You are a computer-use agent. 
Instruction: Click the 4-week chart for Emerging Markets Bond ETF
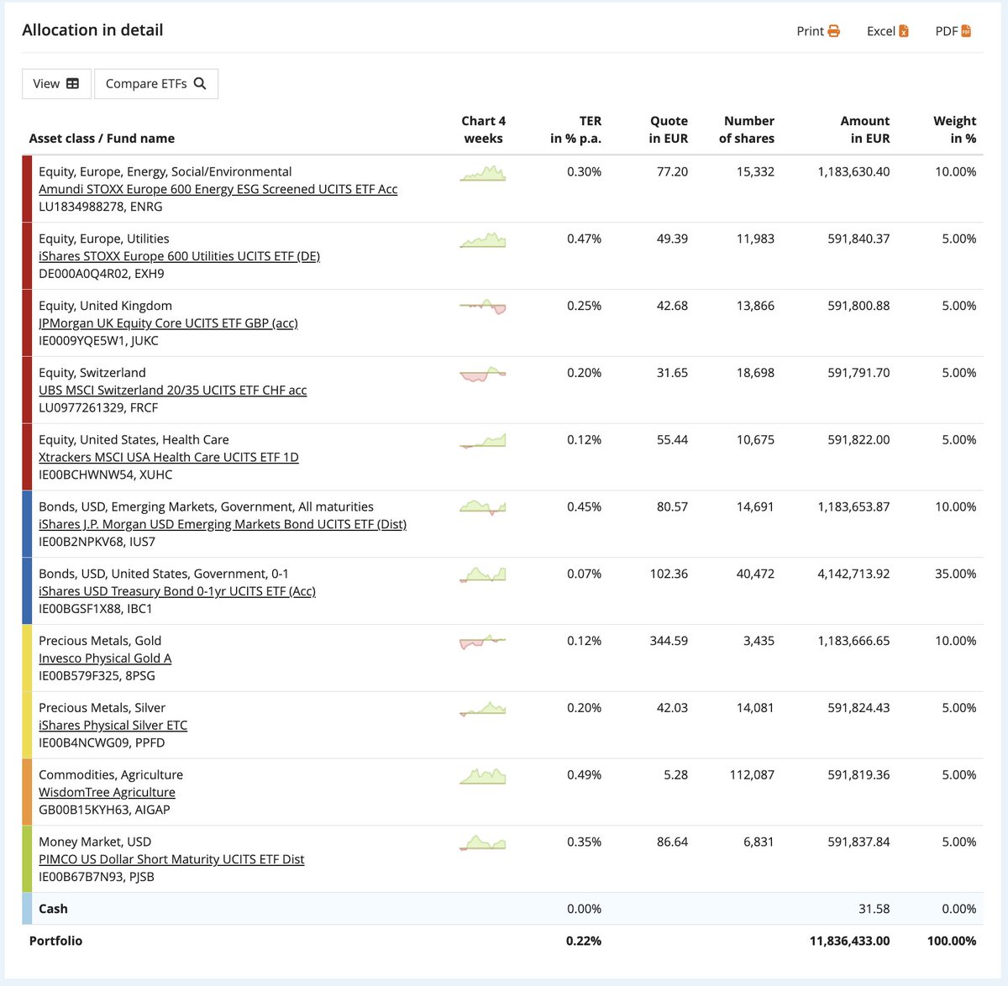click(483, 508)
